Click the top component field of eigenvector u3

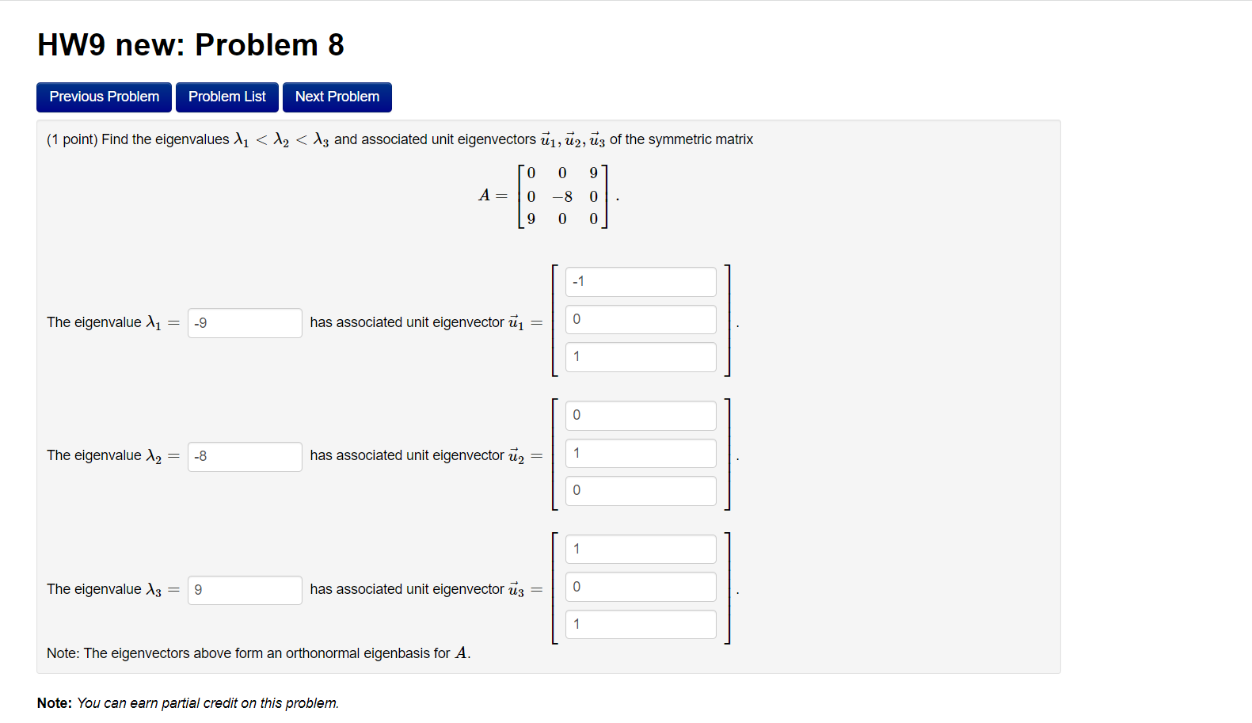tap(640, 548)
